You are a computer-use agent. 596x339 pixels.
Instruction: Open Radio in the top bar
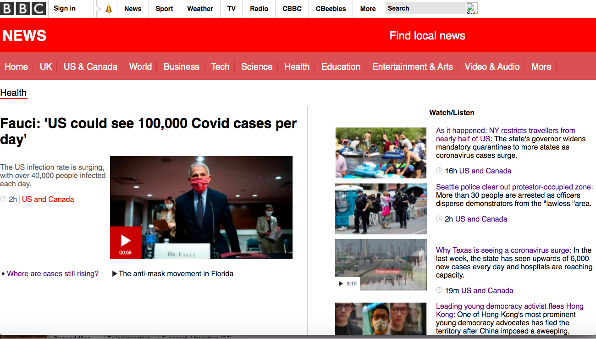coord(259,9)
